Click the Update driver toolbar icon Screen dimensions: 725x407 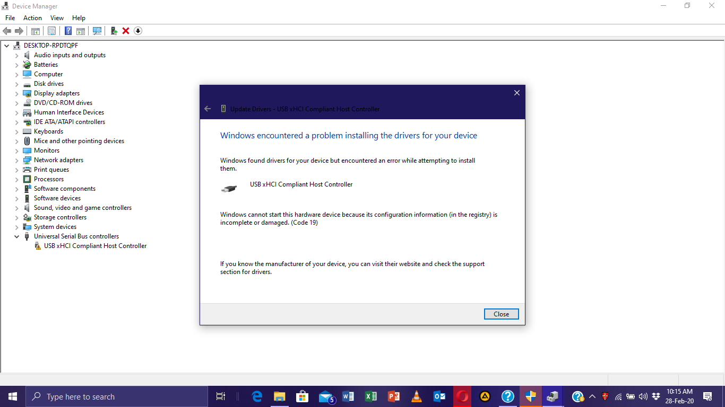(x=114, y=31)
